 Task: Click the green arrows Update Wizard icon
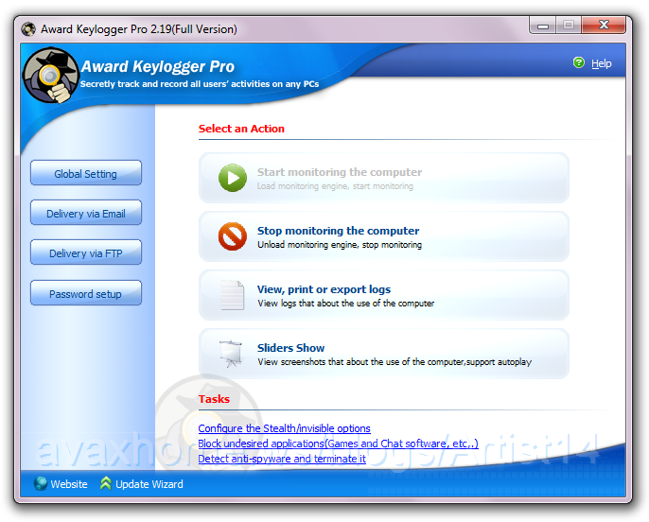point(106,483)
